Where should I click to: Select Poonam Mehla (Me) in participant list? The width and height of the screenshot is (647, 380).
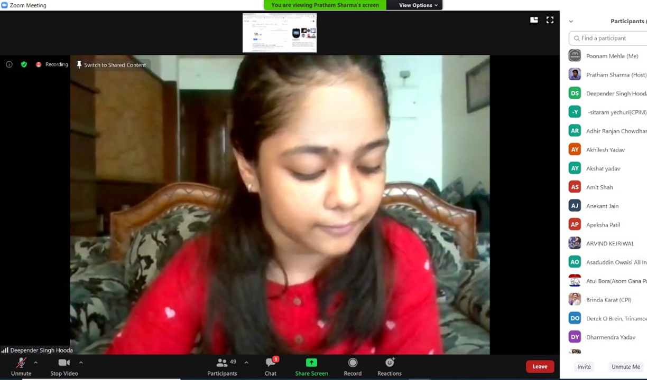608,55
